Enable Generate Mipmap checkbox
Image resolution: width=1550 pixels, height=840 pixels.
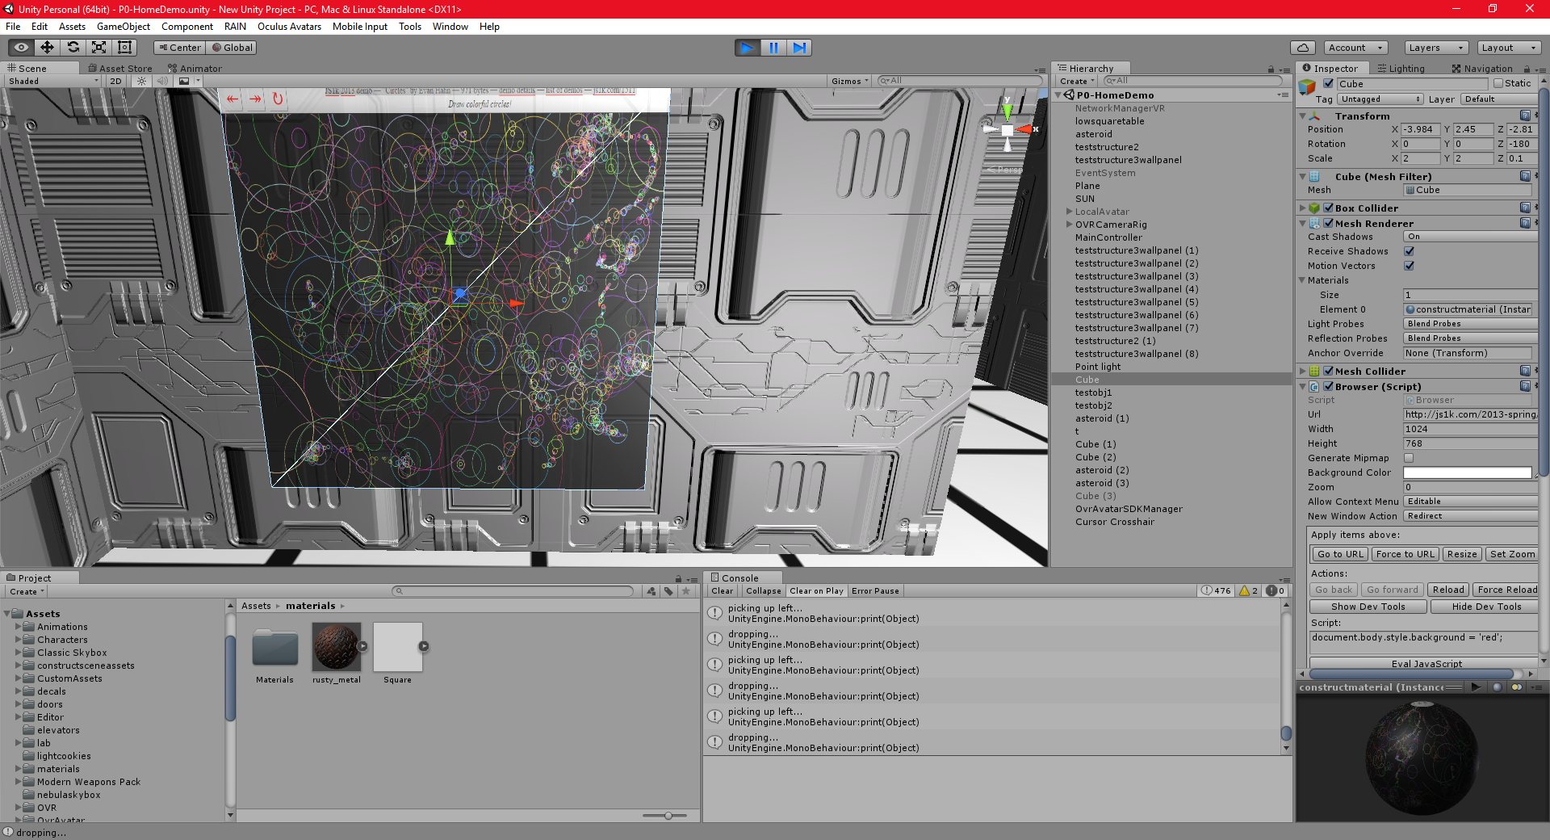(x=1409, y=458)
